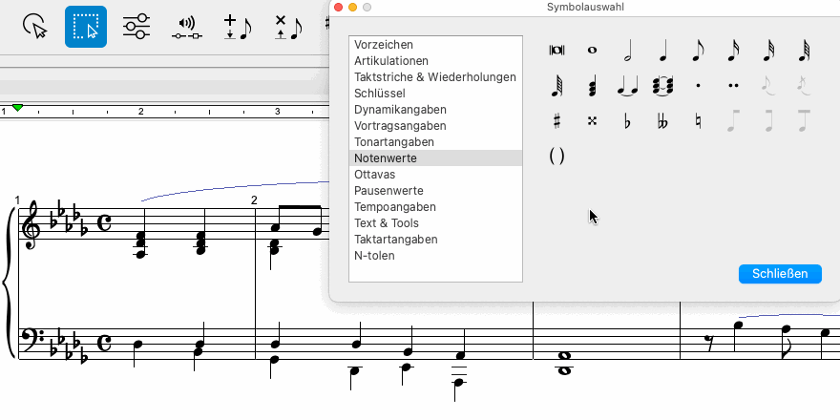Viewport: 840px width, 420px height.
Task: Select the lasso pointer tool
Action: 35,27
